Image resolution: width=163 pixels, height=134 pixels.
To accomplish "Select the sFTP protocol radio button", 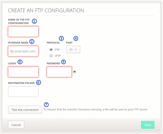I will [51, 56].
